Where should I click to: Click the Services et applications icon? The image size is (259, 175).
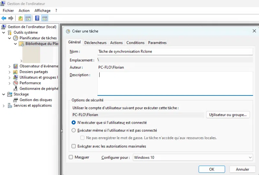(x=10, y=106)
